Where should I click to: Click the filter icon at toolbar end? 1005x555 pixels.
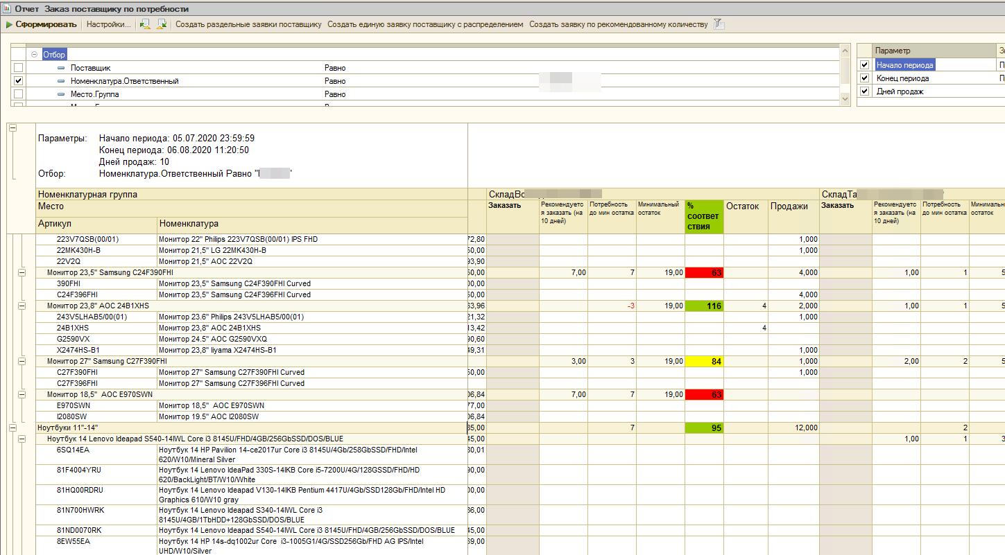(719, 24)
